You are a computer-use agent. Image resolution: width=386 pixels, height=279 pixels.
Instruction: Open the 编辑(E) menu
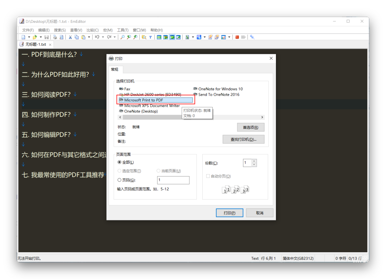[x=44, y=30]
